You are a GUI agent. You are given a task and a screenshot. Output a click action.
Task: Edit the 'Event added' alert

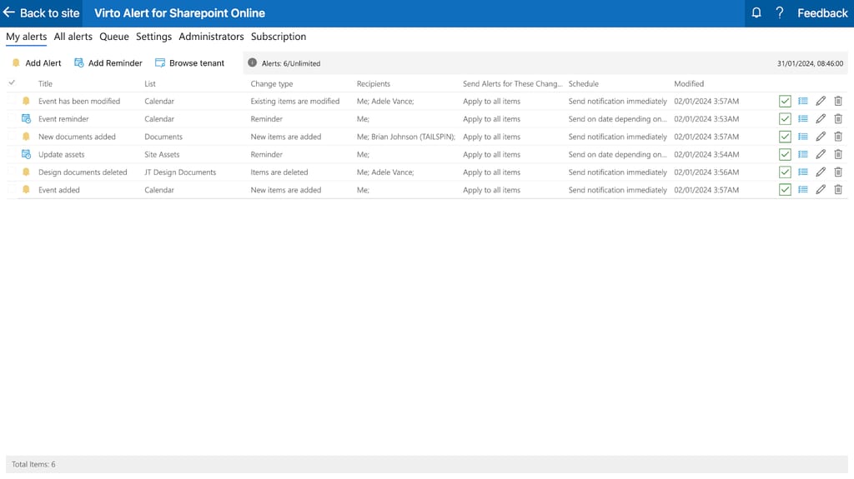pos(821,189)
